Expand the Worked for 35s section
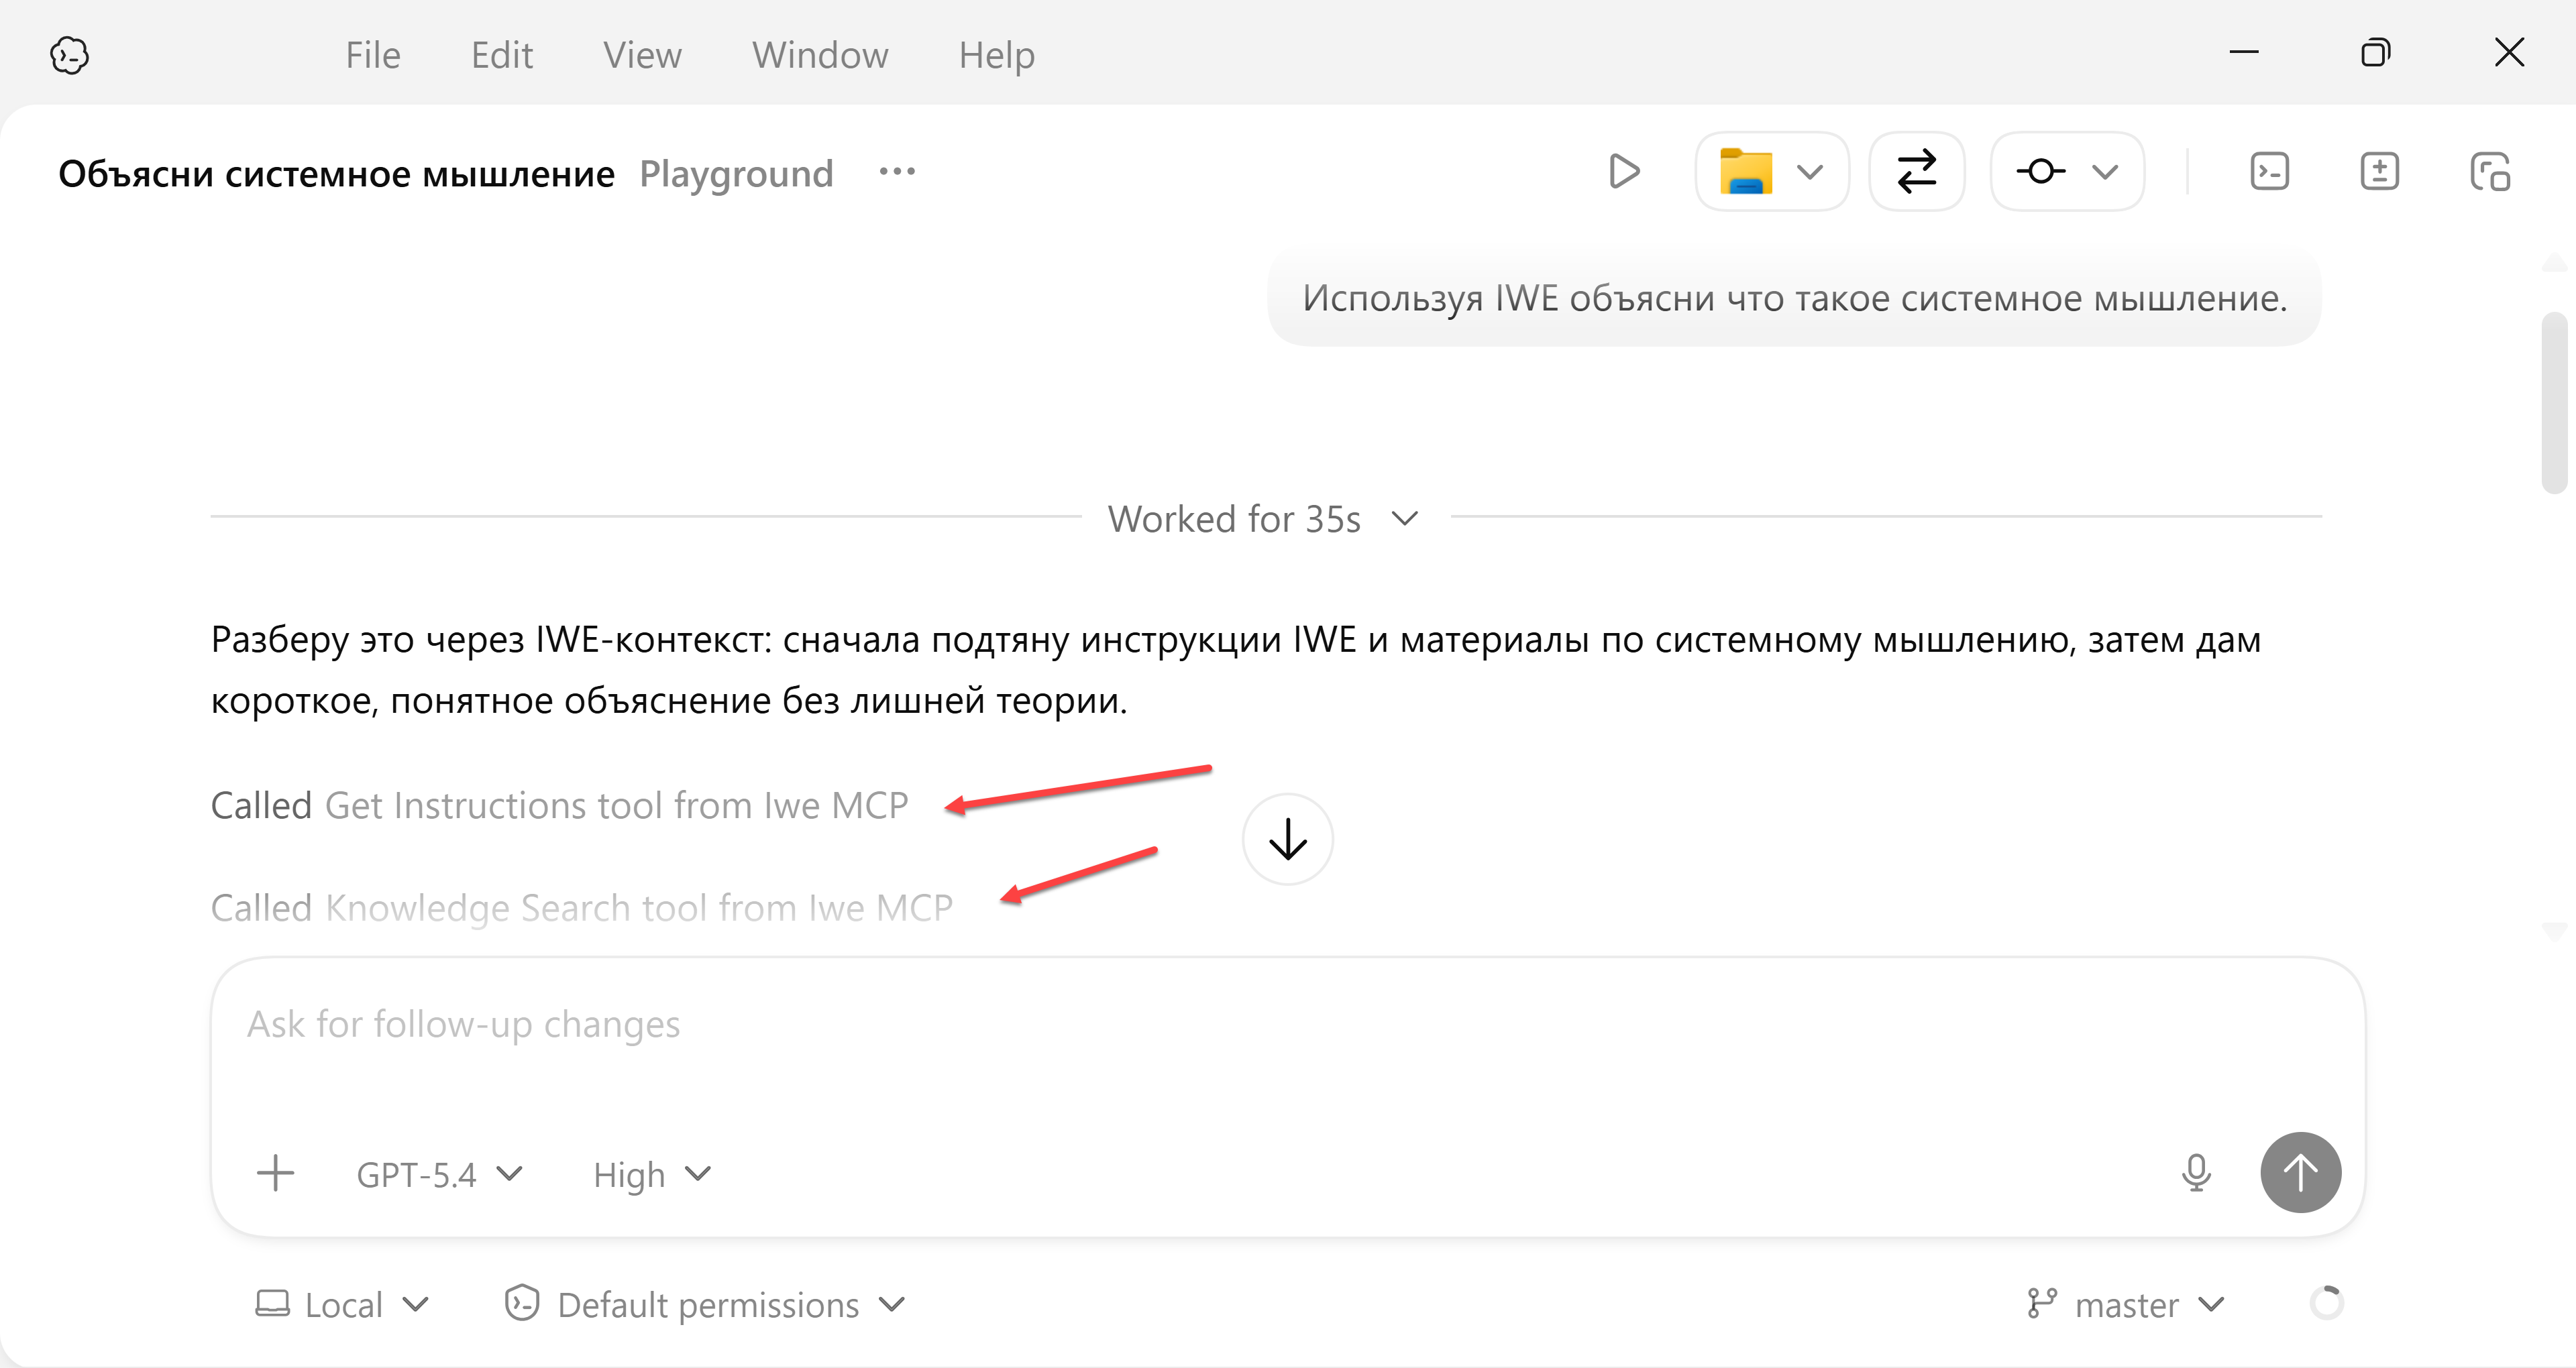The width and height of the screenshot is (2576, 1368). pos(1263,519)
